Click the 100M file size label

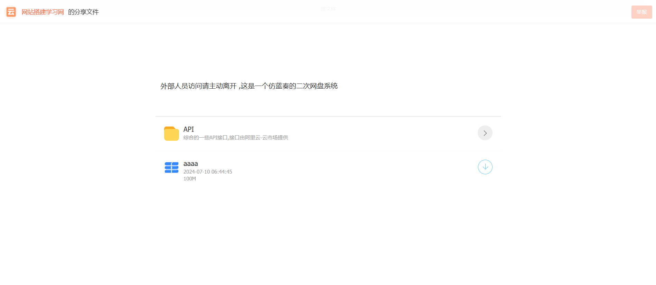(189, 179)
